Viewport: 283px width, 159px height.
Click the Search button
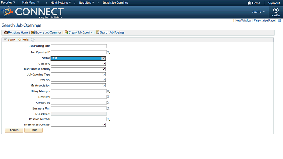14,130
